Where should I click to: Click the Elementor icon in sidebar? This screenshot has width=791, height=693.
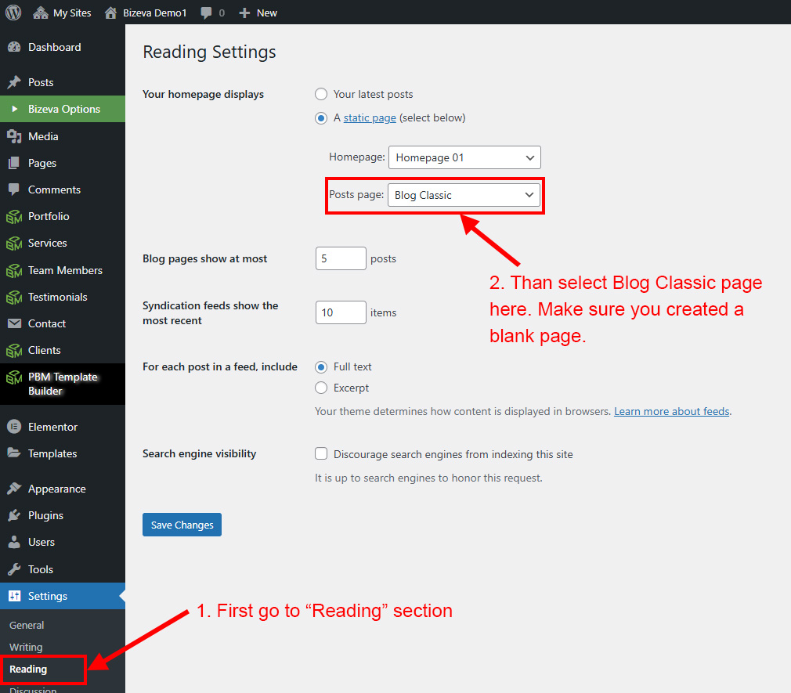tap(14, 427)
